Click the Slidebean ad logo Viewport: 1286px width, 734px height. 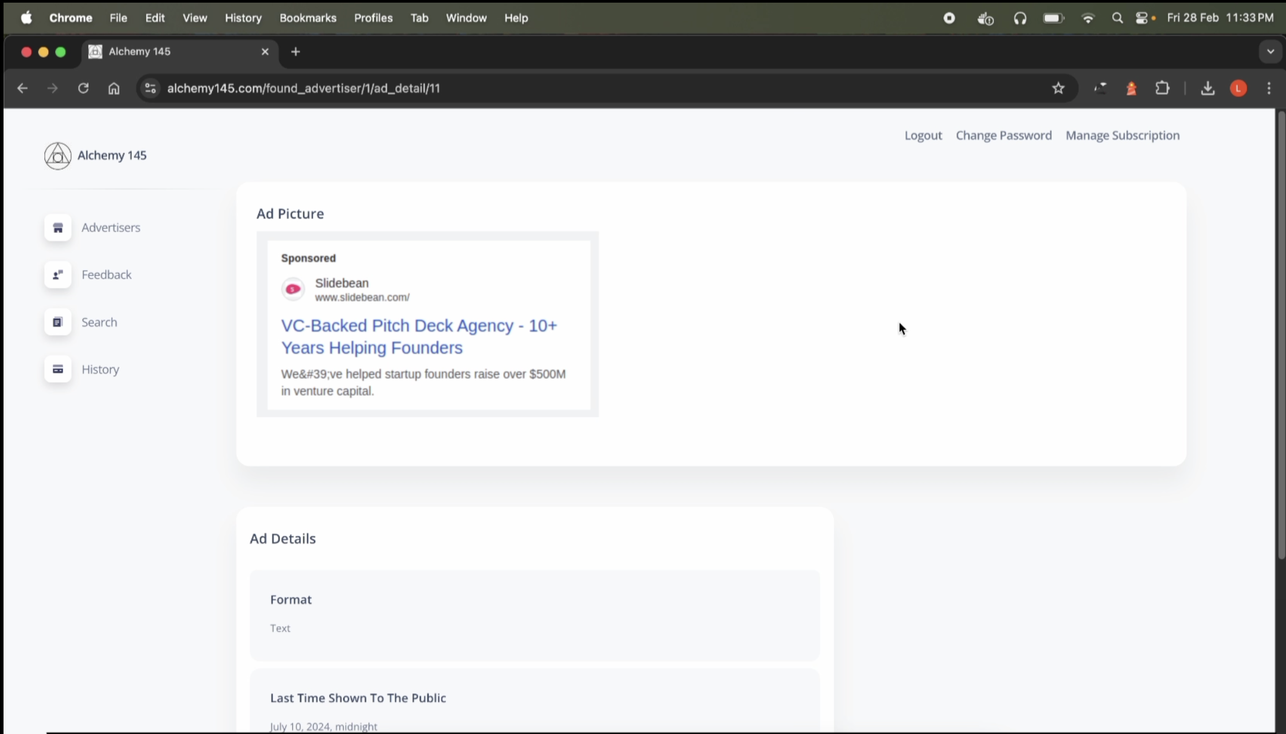293,289
